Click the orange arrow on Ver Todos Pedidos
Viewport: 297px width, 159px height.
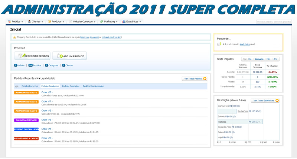204,78
